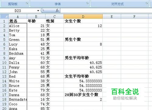Click the name cell Alice
Image resolution: width=152 pixels, height=110 pixels.
(x=18, y=26)
